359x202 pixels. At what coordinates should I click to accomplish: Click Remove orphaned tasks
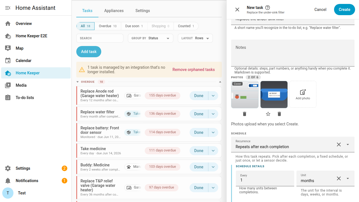(x=194, y=70)
